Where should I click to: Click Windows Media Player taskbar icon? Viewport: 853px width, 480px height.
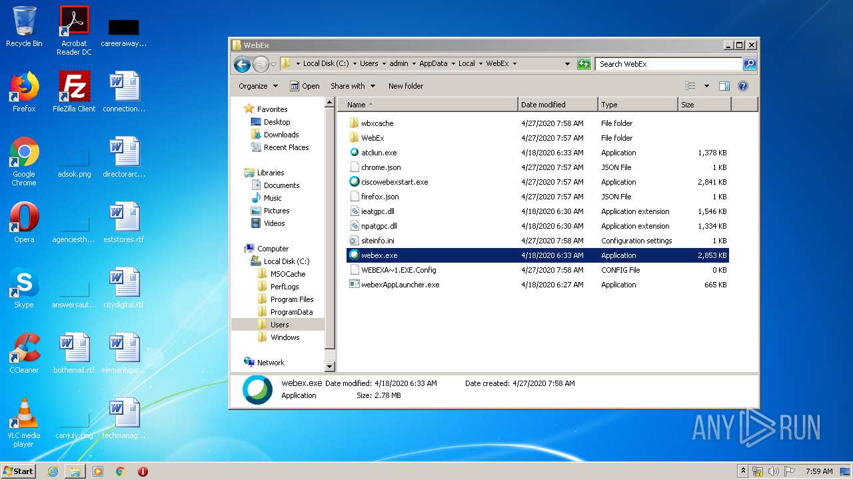coord(98,471)
